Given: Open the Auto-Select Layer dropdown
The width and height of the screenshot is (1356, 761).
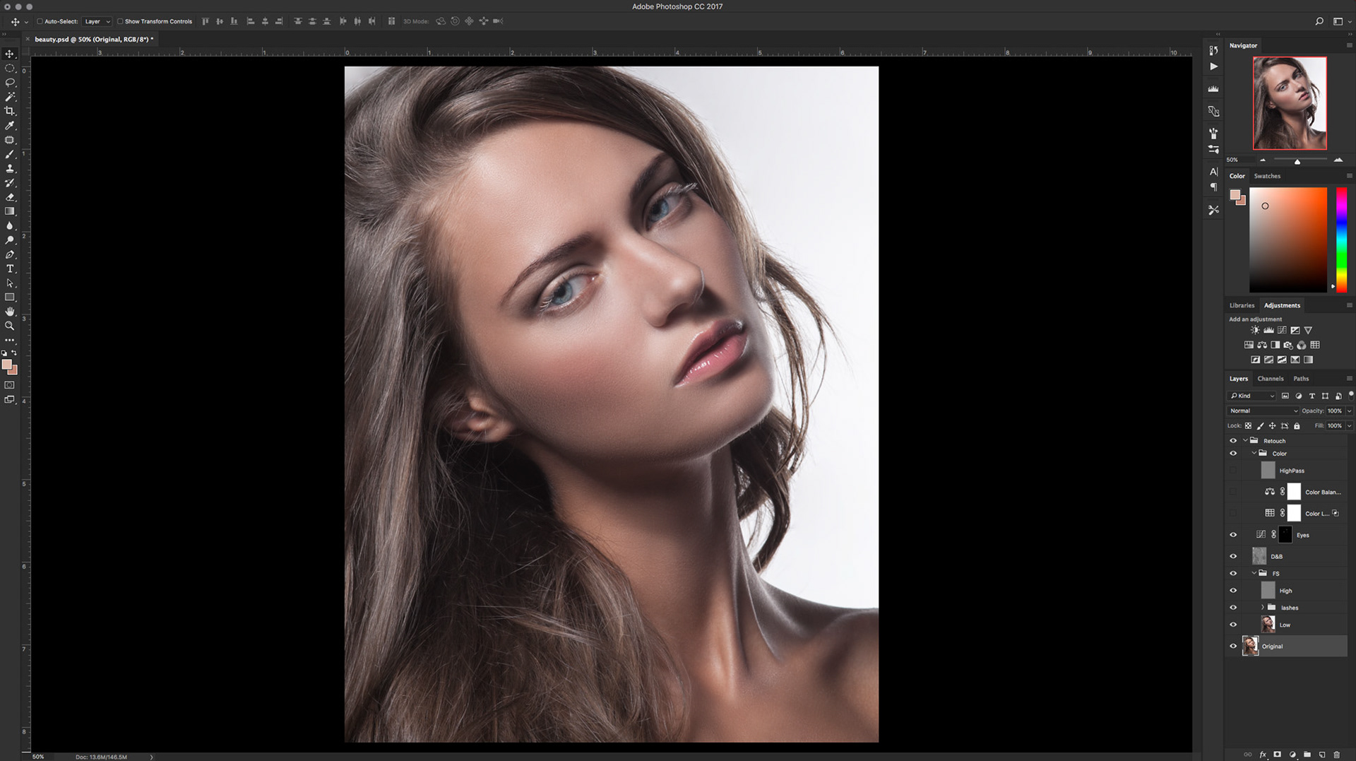Looking at the screenshot, I should [x=97, y=21].
